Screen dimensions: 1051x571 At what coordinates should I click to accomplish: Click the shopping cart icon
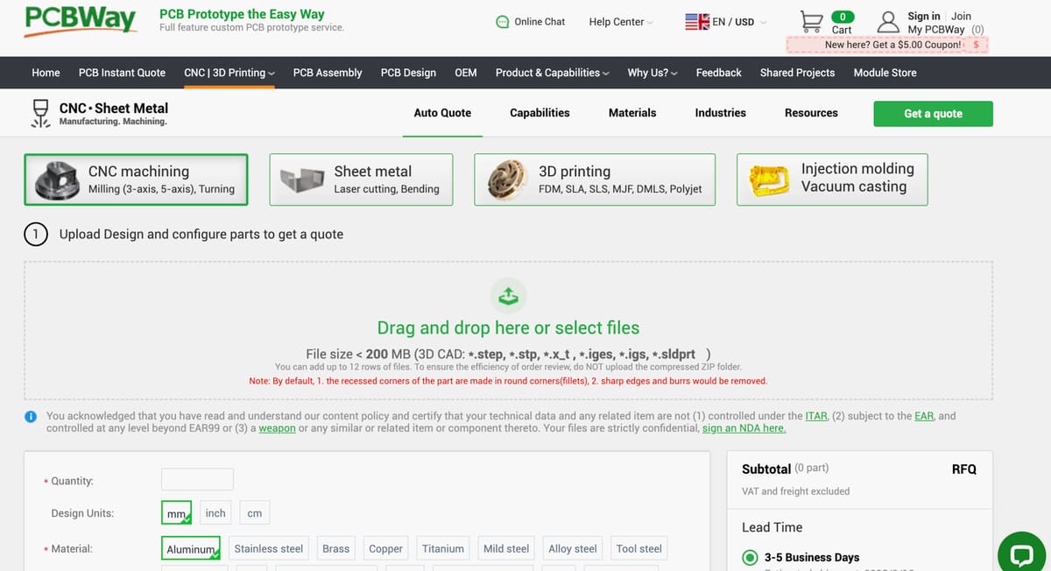click(x=812, y=21)
